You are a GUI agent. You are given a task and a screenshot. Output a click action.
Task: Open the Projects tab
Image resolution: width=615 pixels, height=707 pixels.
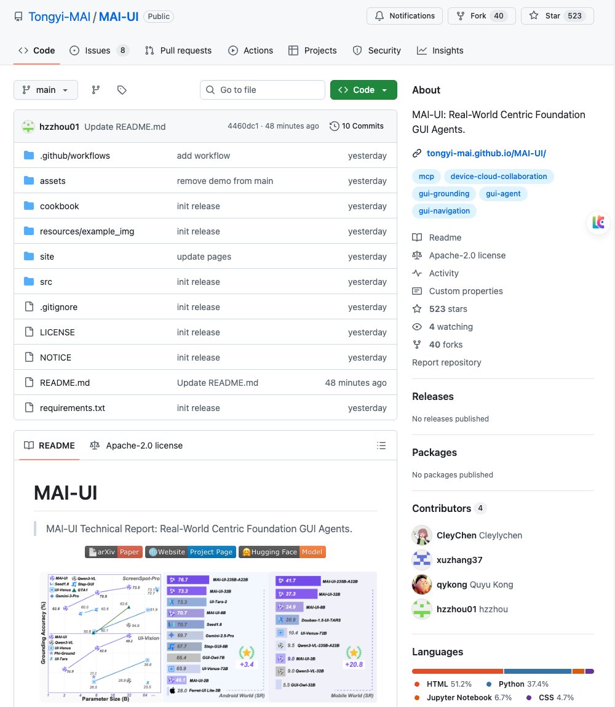pos(312,50)
